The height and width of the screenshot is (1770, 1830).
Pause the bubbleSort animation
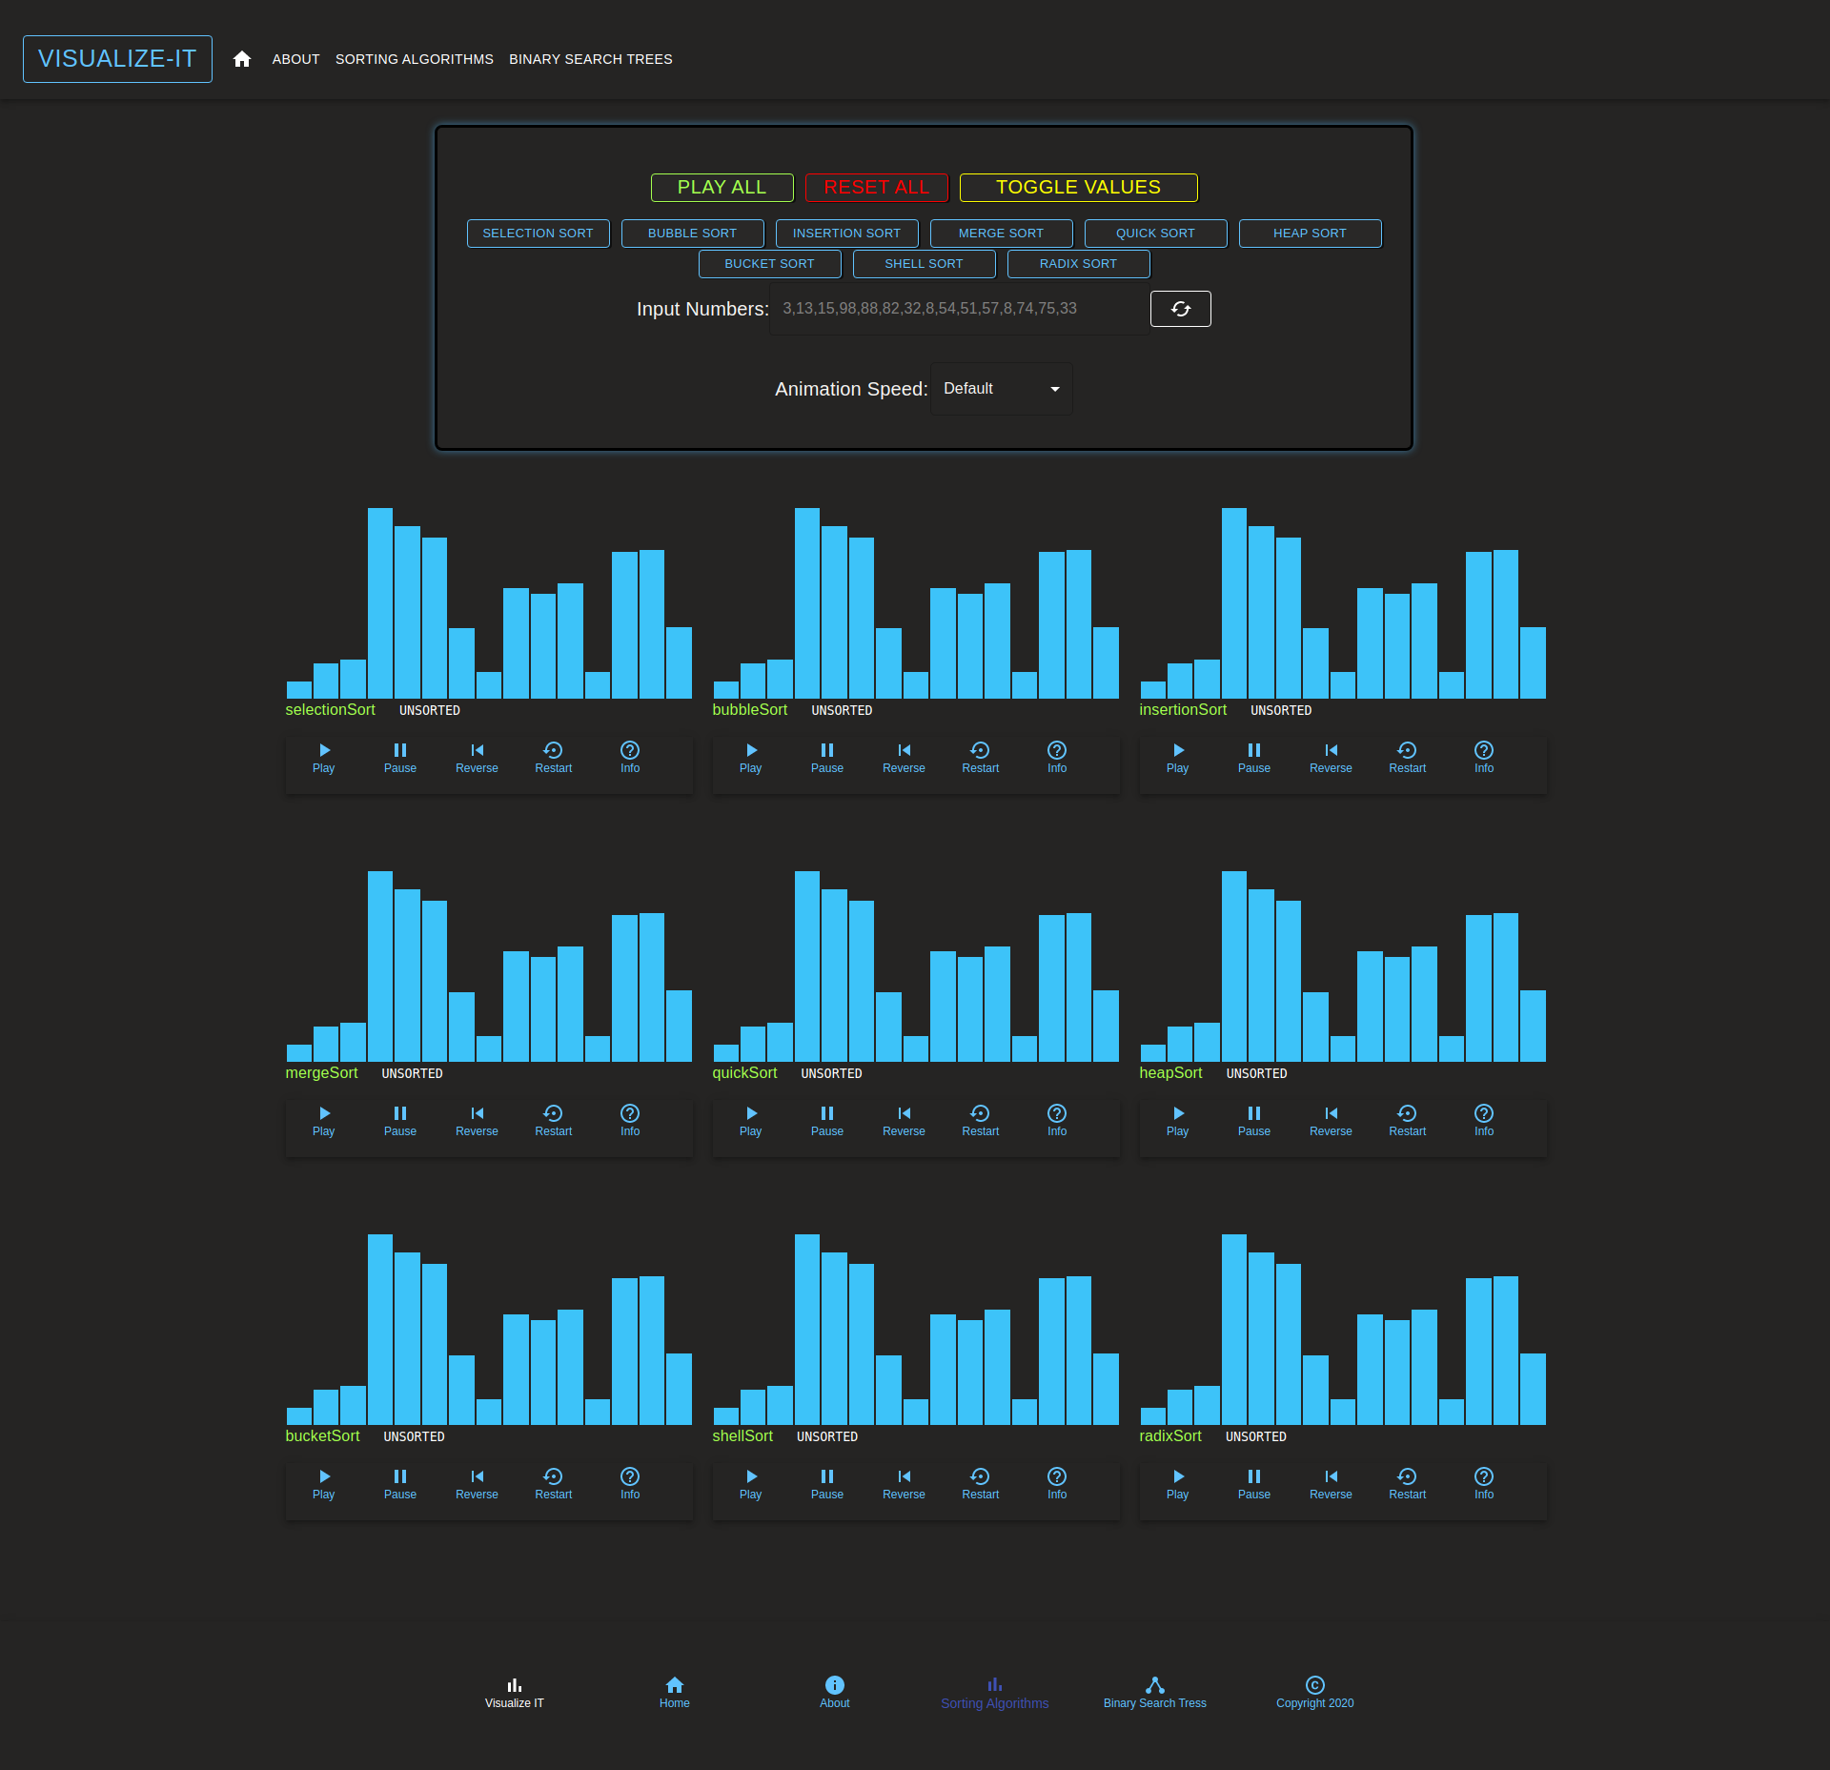point(827,758)
